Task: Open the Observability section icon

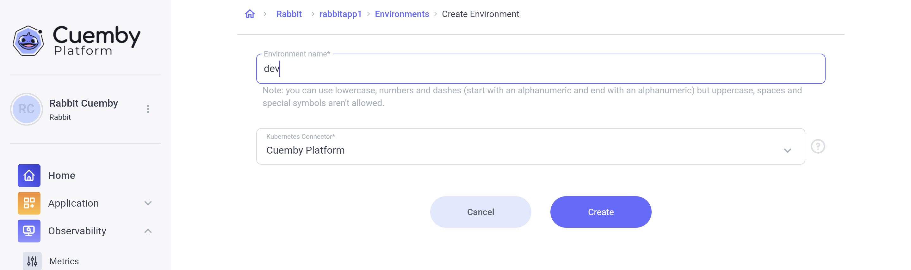Action: [29, 231]
